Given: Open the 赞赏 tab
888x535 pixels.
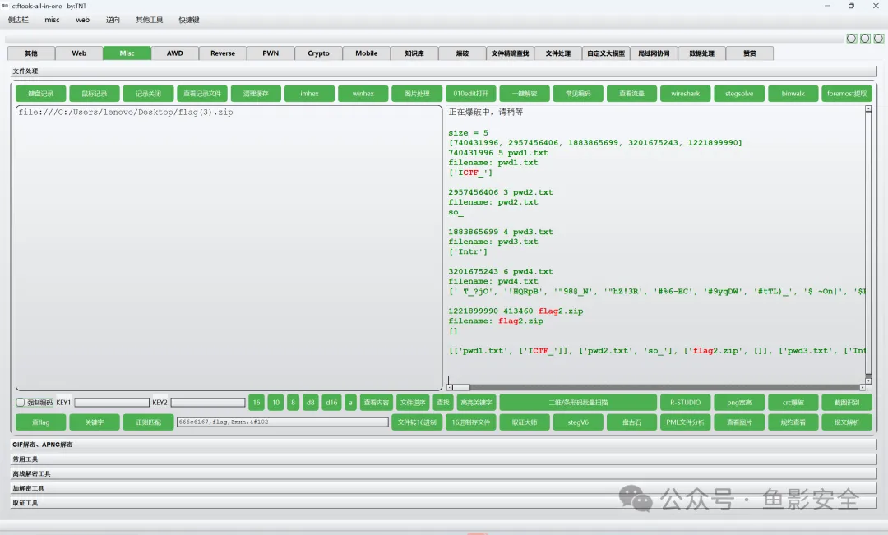Looking at the screenshot, I should 749,53.
